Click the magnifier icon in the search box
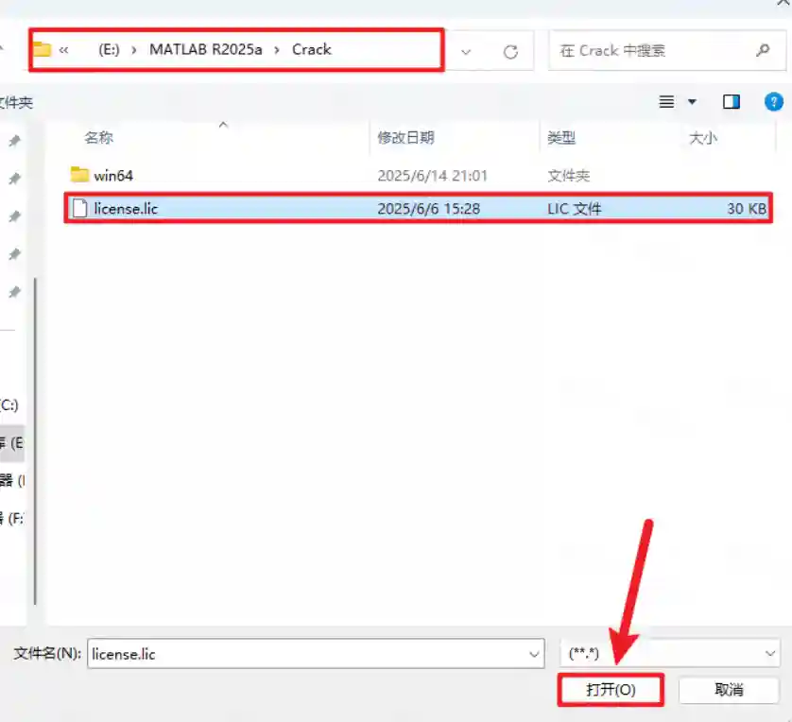The image size is (792, 722). point(763,50)
